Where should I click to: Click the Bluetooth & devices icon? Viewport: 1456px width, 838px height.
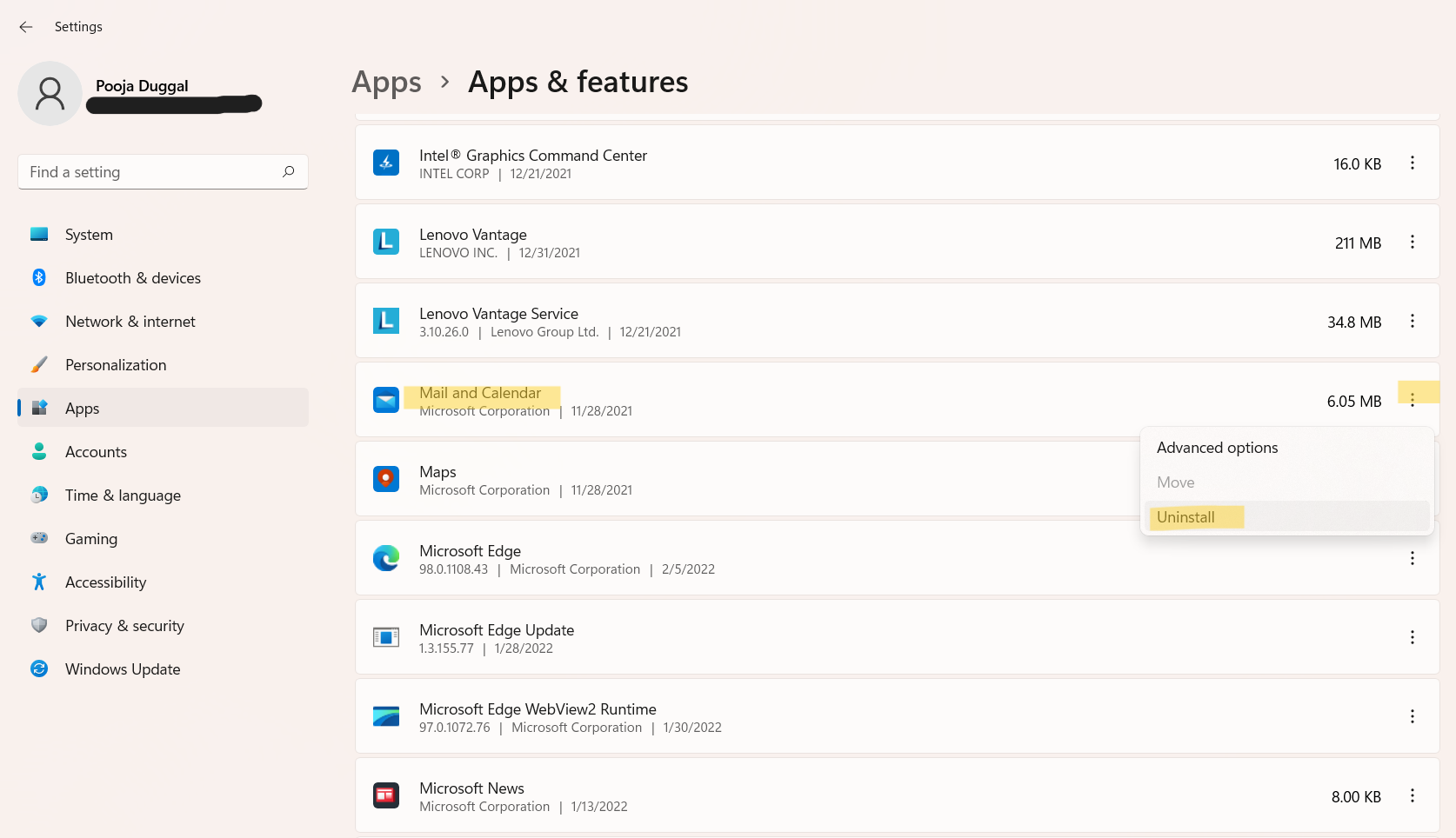(39, 277)
